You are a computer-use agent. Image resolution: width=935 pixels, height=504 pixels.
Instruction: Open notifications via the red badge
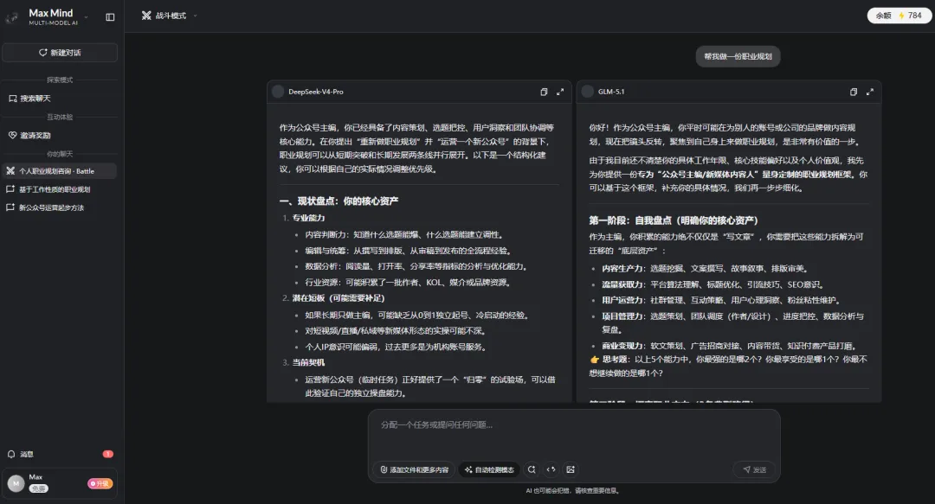pyautogui.click(x=108, y=454)
